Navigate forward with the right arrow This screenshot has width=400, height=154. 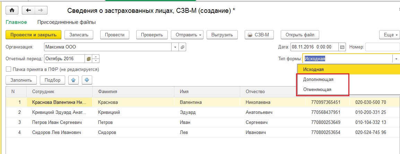click(x=41, y=10)
